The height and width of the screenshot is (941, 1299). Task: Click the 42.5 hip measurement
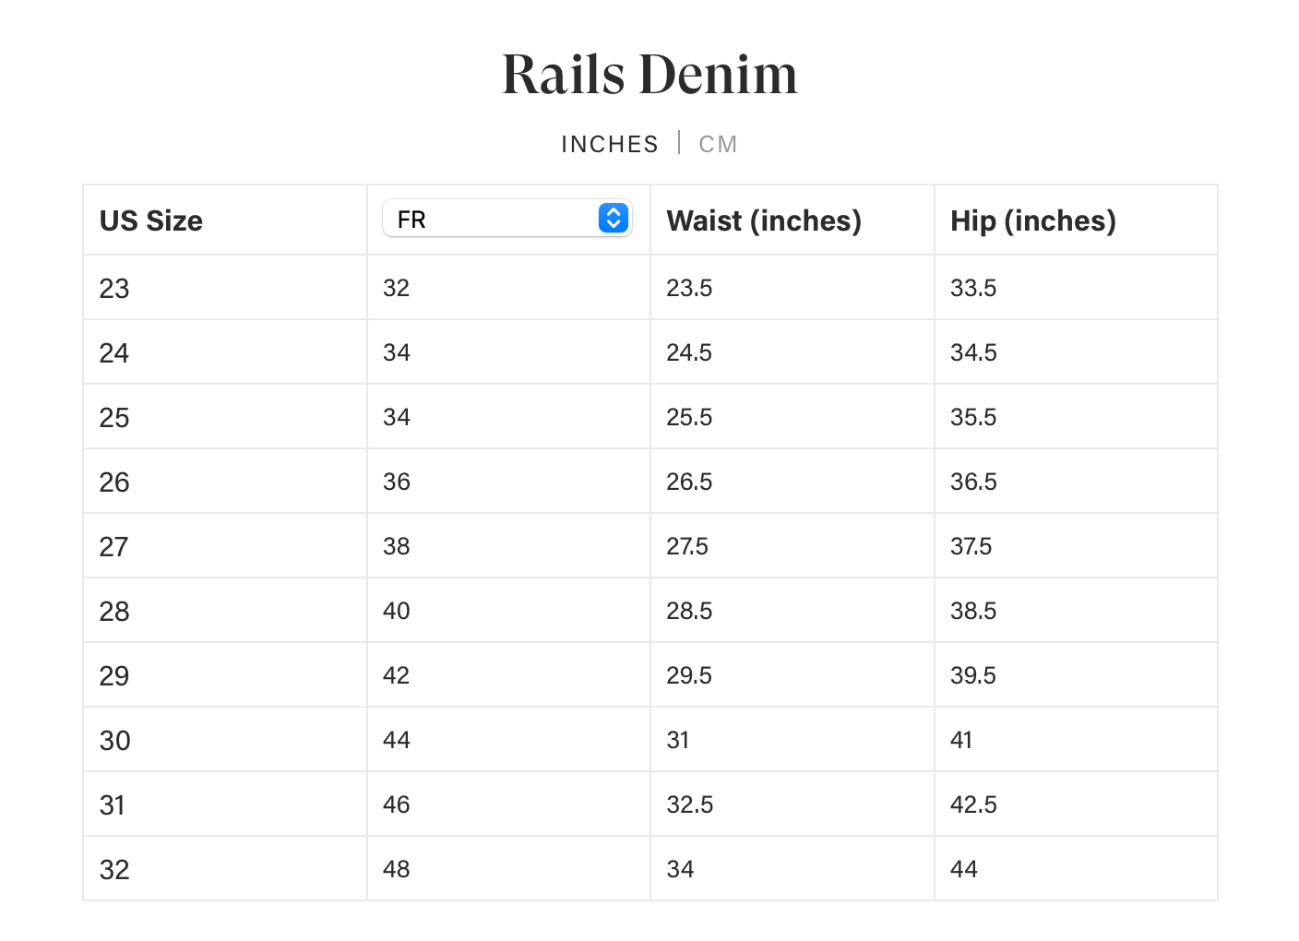973,804
